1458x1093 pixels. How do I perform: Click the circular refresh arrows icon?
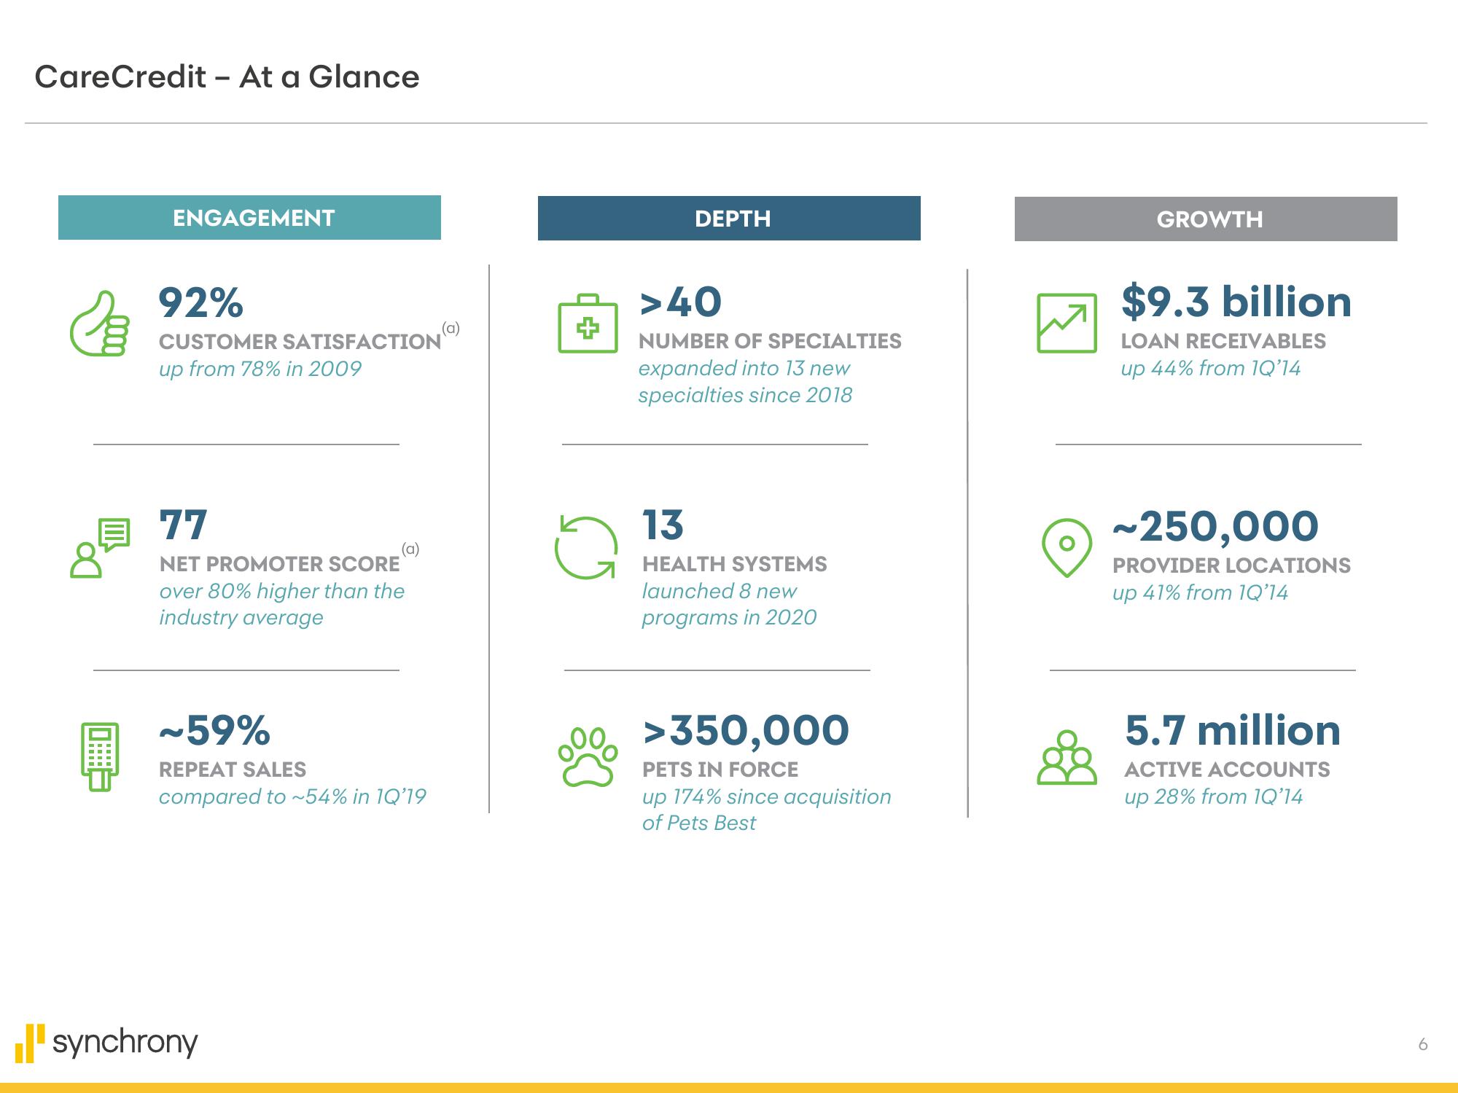586,548
